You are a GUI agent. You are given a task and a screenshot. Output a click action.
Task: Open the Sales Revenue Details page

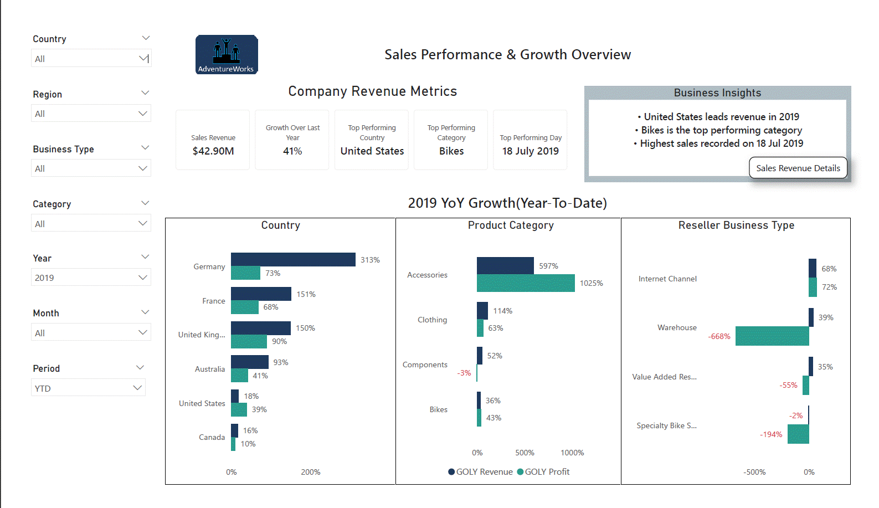coord(798,168)
